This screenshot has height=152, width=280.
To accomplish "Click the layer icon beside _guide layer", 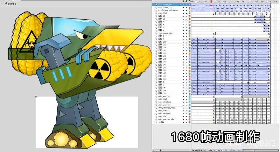I will coord(156,122).
